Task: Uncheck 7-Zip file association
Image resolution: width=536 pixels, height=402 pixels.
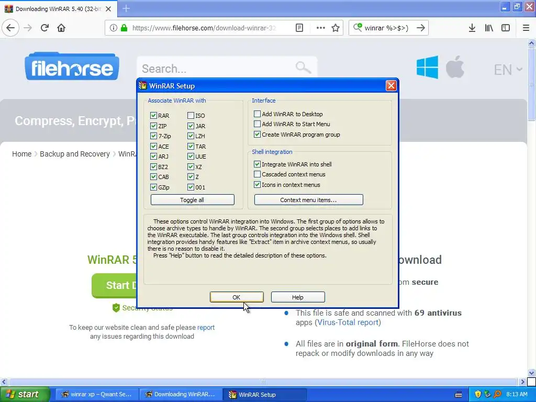Action: pos(153,136)
